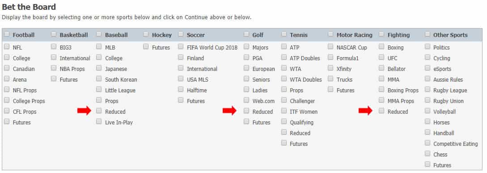Tick the ATP Doubles tennis checkbox
Image resolution: width=487 pixels, height=173 pixels.
pyautogui.click(x=284, y=58)
